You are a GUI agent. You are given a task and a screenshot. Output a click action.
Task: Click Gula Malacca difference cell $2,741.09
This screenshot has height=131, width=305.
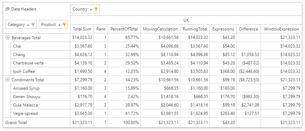pyautogui.click(x=249, y=105)
